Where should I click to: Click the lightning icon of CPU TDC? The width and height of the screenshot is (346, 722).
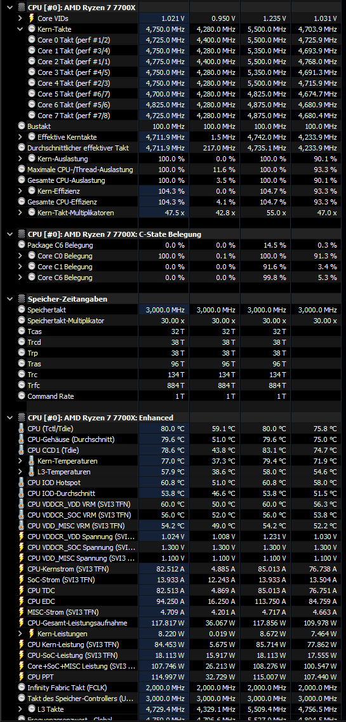(21, 591)
